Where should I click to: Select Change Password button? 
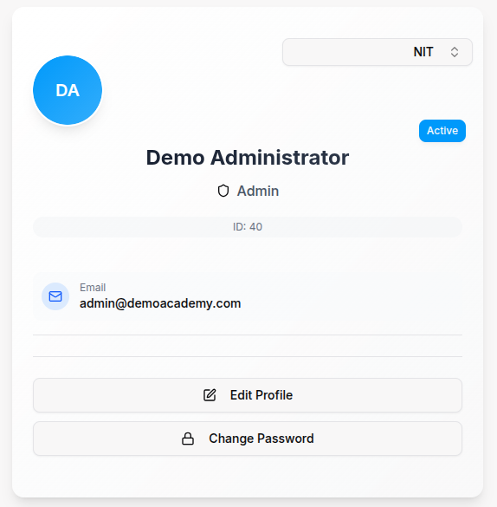click(248, 439)
